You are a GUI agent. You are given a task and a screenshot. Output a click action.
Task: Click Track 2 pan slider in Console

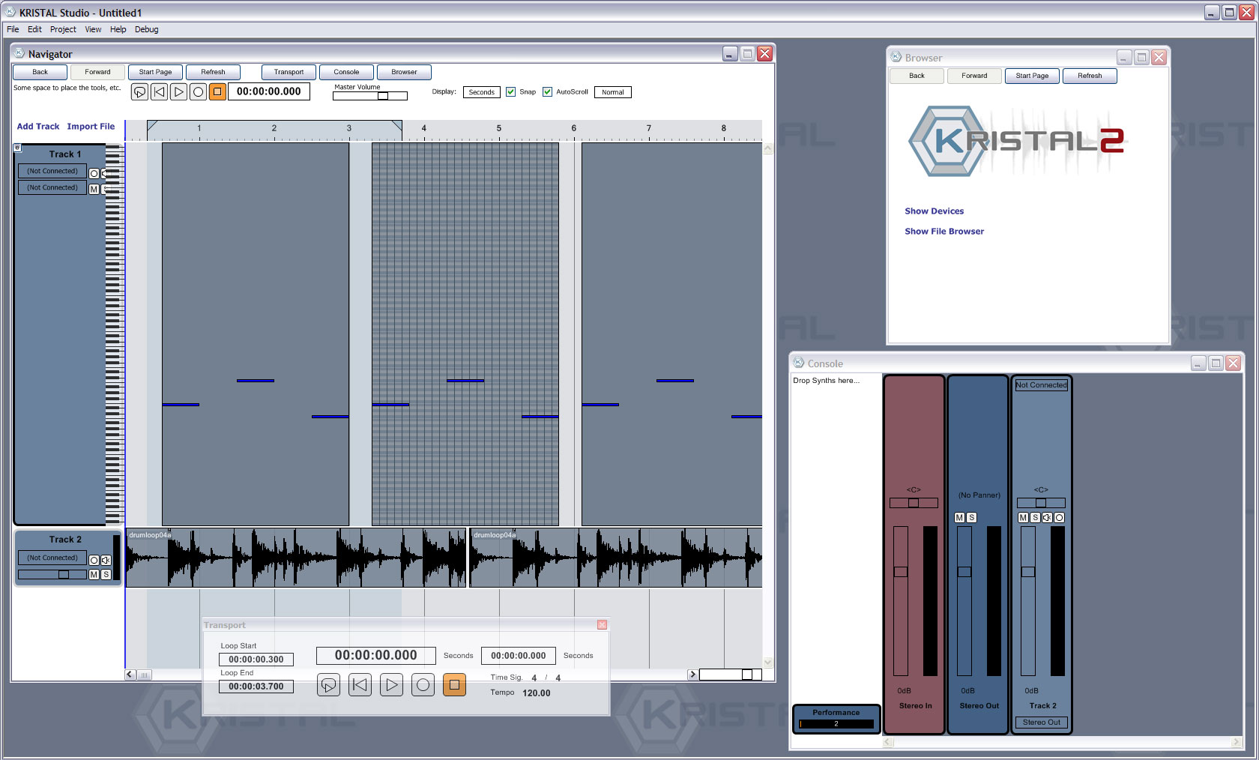(1041, 503)
